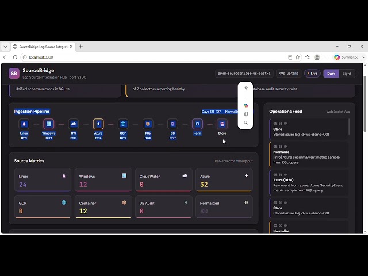Open a new browser tab
Image resolution: width=368 pixels, height=276 pixels.
[x=80, y=47]
